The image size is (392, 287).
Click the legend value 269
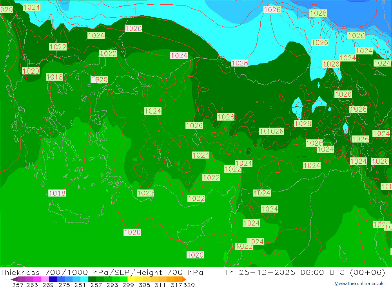[x=48, y=285]
